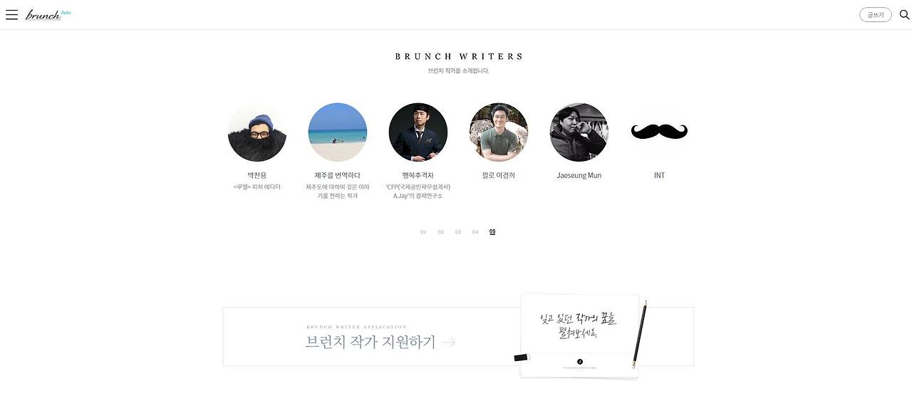This screenshot has width=912, height=393.
Task: Open 박찬용 writer profile photo
Action: click(x=257, y=132)
